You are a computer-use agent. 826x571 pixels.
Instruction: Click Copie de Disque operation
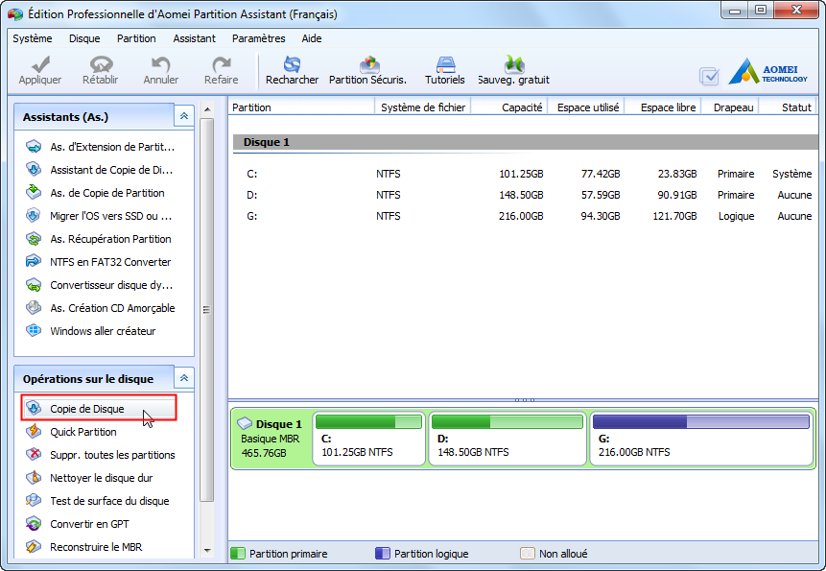pyautogui.click(x=99, y=408)
